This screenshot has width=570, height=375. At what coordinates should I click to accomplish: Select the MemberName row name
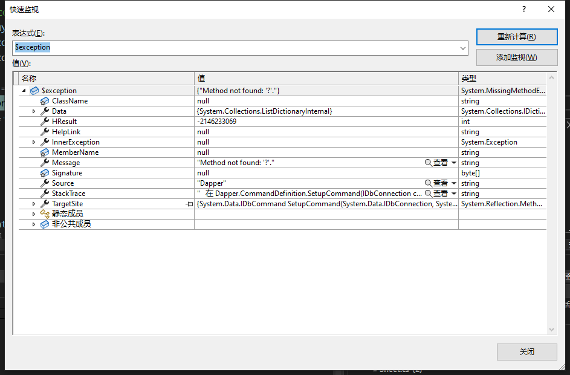75,152
